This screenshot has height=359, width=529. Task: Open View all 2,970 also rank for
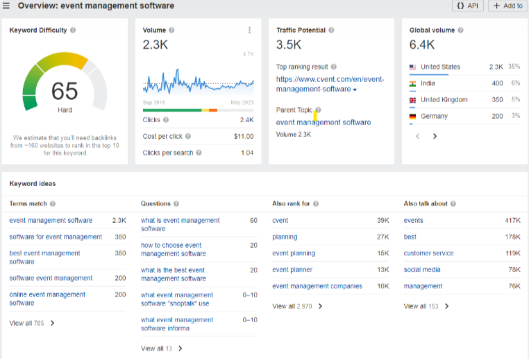297,306
